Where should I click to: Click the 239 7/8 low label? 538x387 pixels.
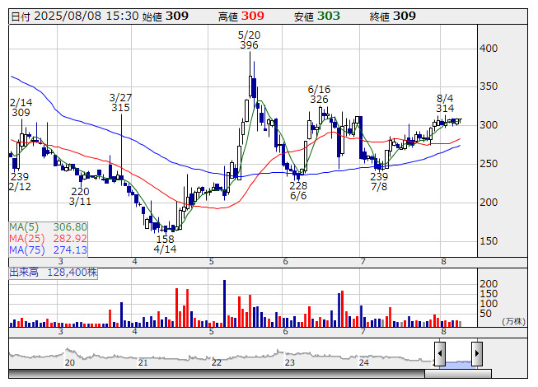[379, 182]
